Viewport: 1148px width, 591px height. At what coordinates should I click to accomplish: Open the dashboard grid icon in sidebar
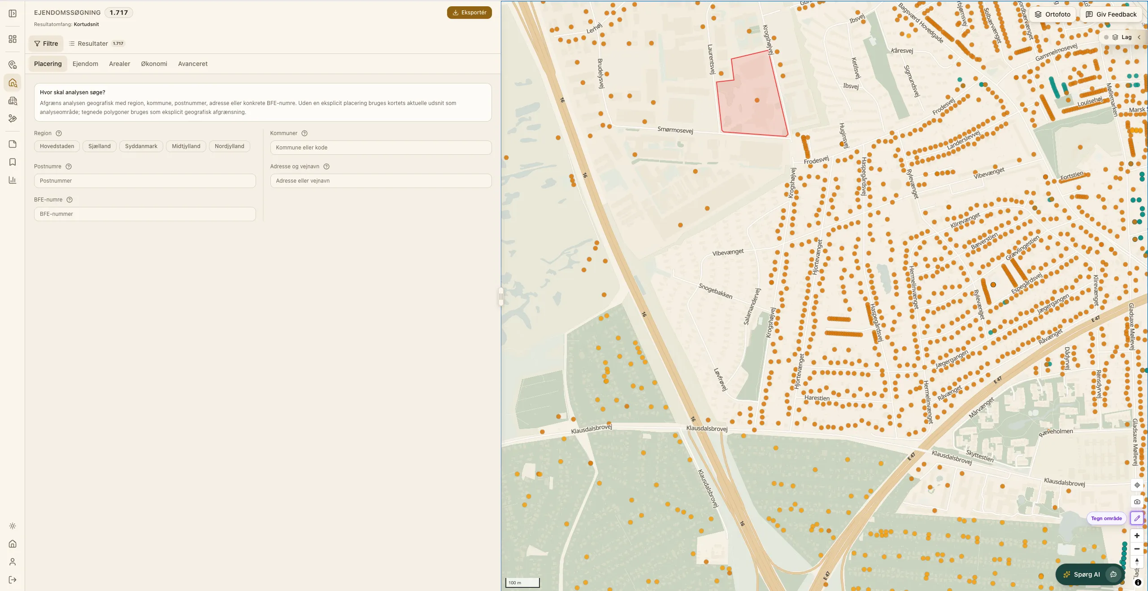13,39
